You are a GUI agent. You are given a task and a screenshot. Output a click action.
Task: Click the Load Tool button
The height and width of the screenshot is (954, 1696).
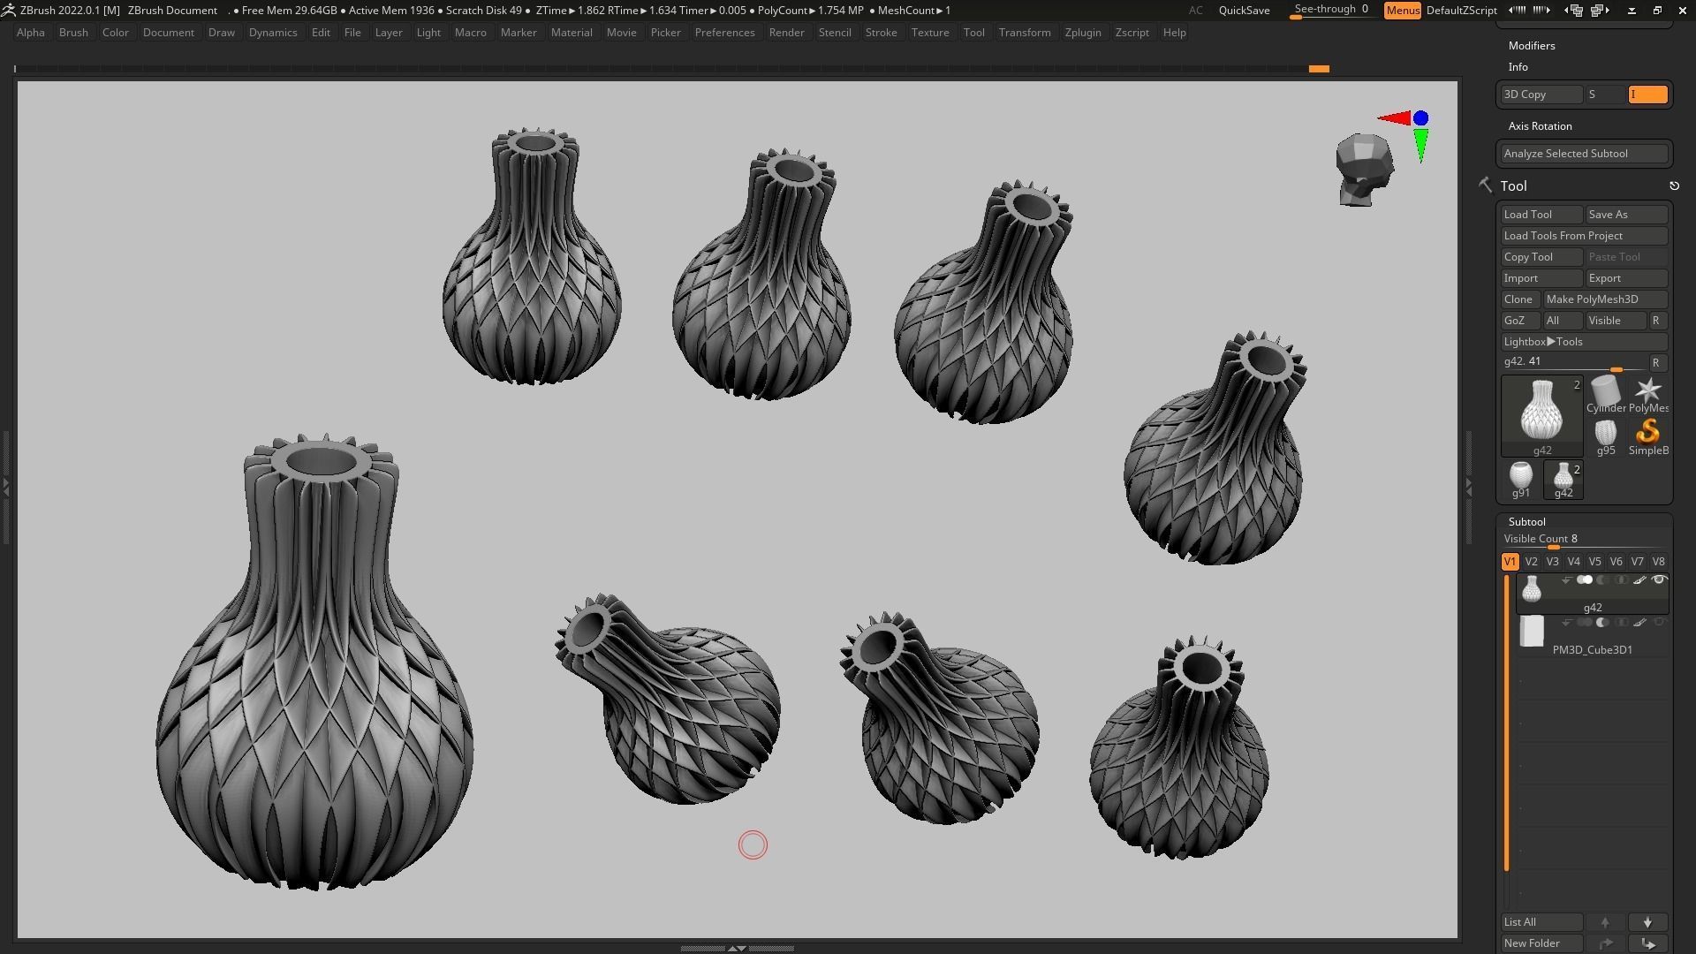pyautogui.click(x=1541, y=215)
